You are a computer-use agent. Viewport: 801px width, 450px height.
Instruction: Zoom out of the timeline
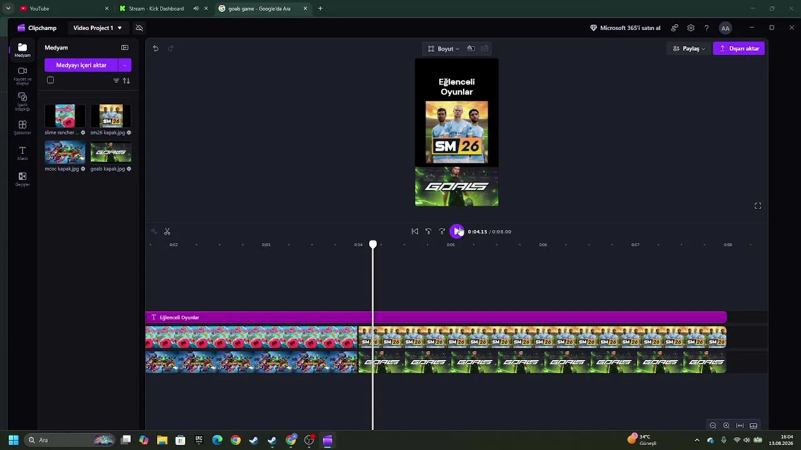[x=713, y=426]
